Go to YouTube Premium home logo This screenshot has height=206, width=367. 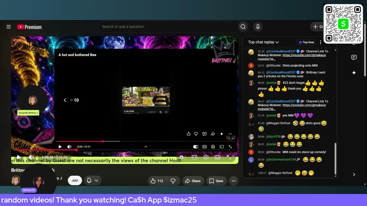[x=29, y=27]
